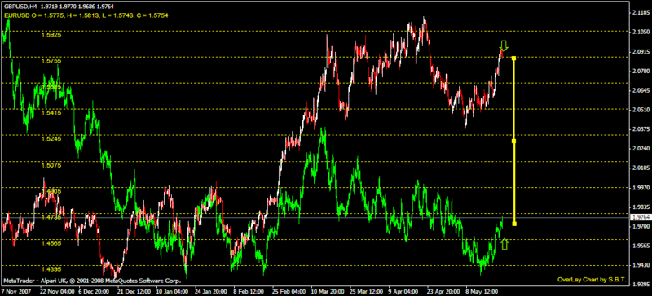Click the 7 Nov 2007 date on time axis

(x=15, y=292)
